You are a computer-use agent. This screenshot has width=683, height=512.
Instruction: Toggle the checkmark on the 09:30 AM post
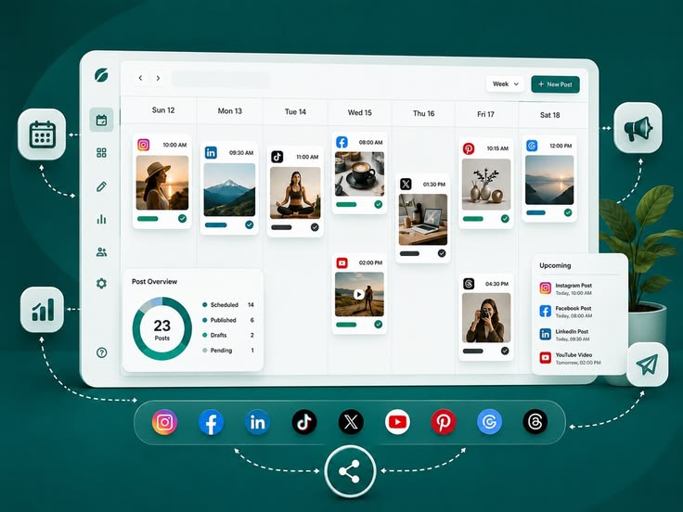[x=249, y=224]
